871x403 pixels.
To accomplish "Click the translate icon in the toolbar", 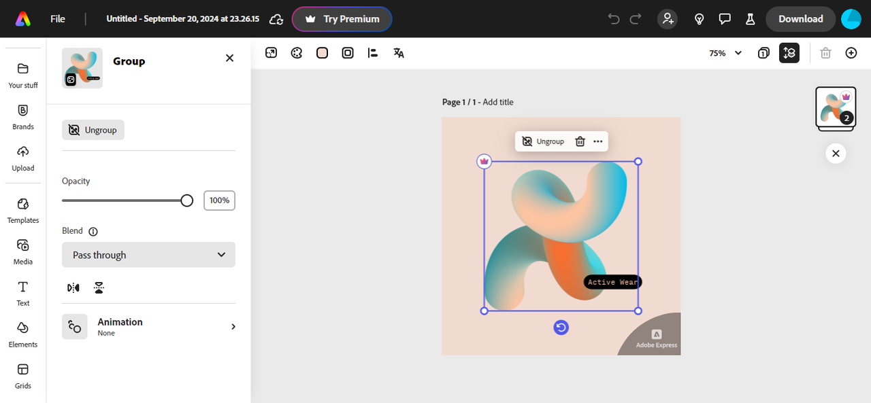I will (x=399, y=53).
